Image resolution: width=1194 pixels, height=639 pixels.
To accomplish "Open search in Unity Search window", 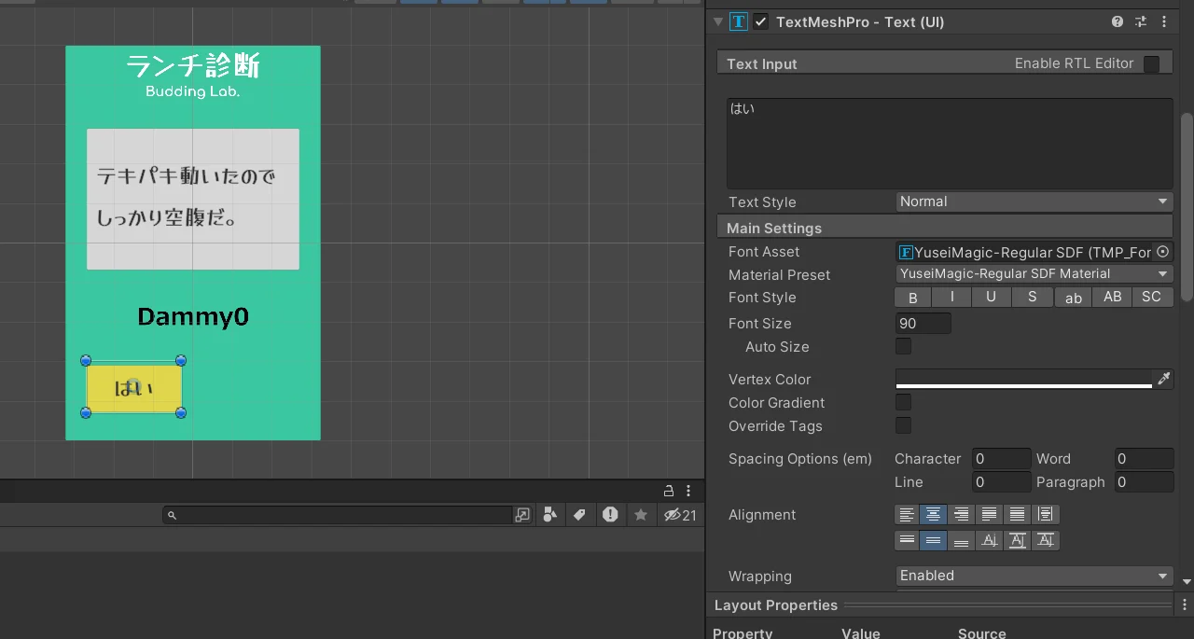I will (522, 515).
